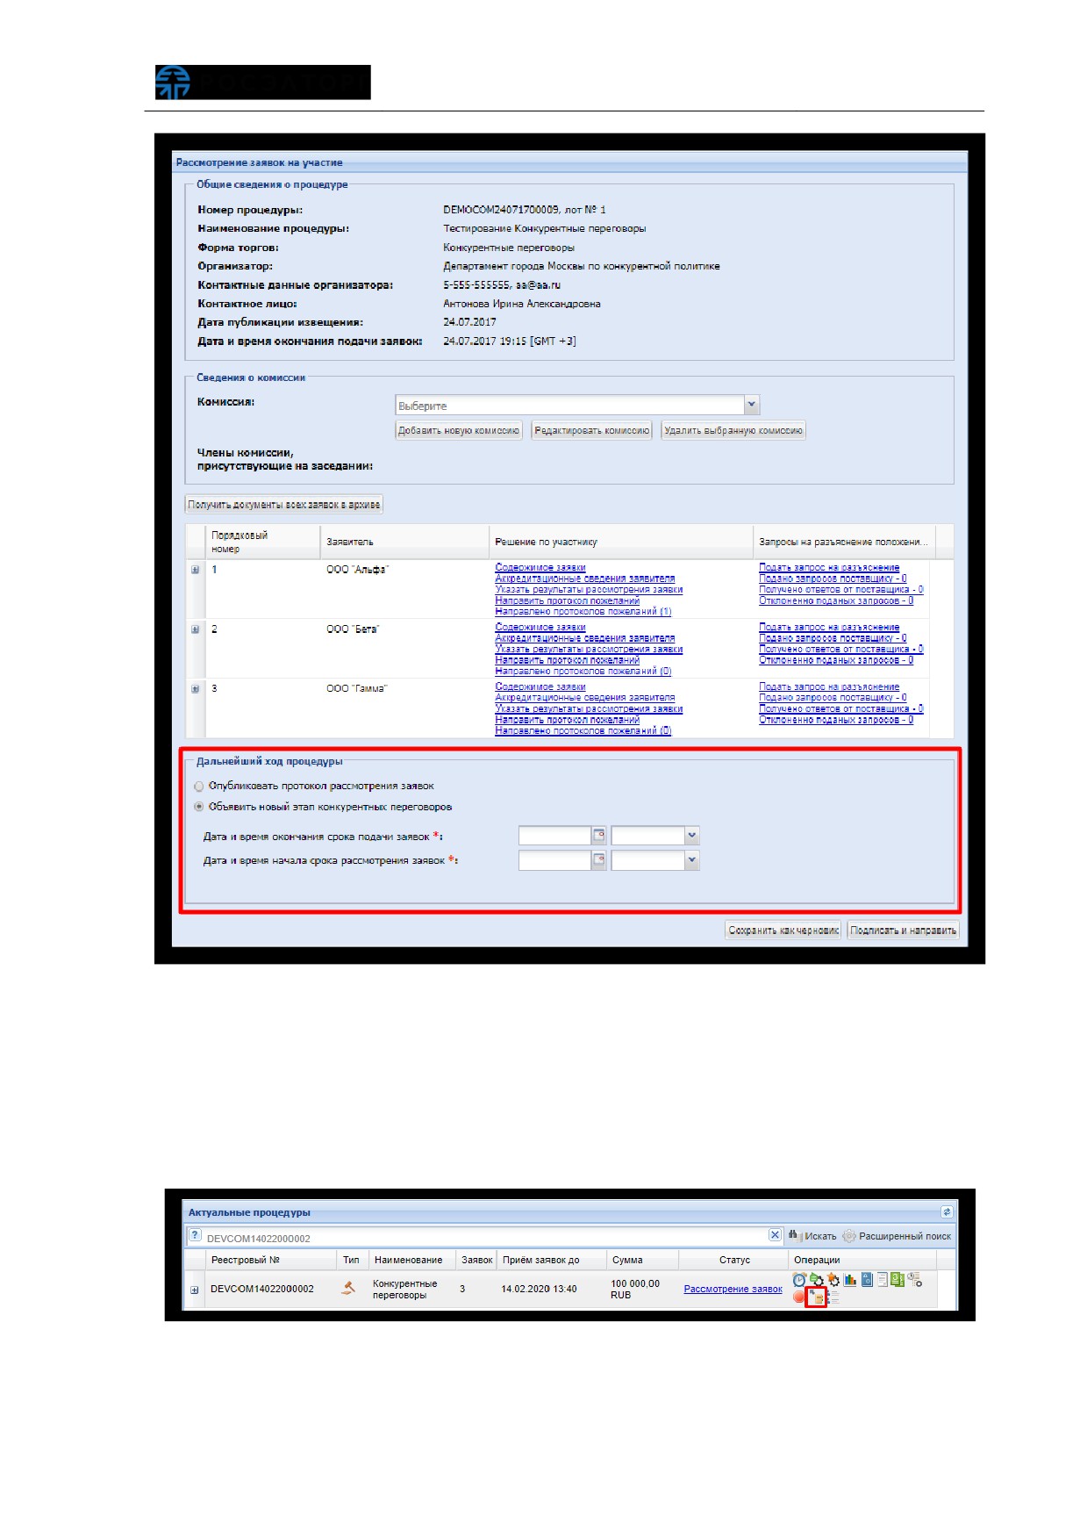Expand row 1 ООО "Альфа"
1087x1538 pixels.
[x=195, y=570]
